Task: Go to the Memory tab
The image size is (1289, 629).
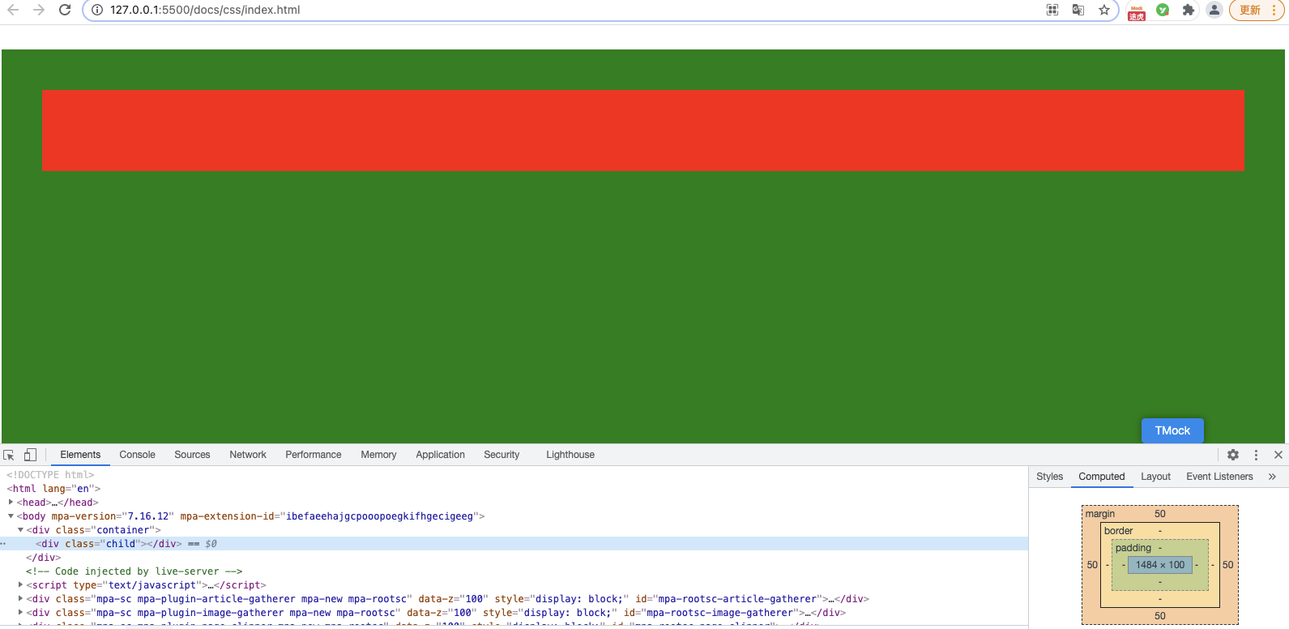Action: (378, 455)
